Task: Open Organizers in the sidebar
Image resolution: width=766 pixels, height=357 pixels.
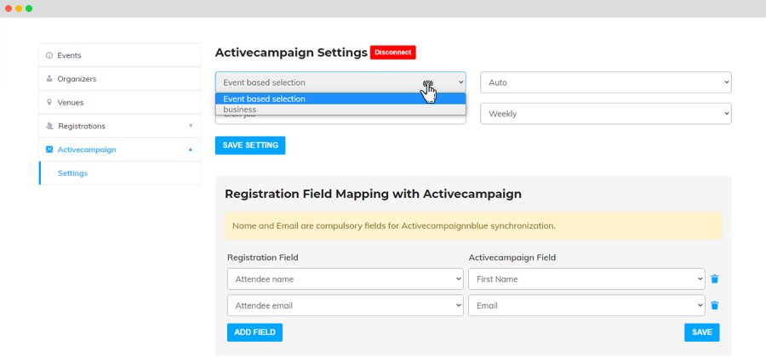Action: click(x=120, y=78)
